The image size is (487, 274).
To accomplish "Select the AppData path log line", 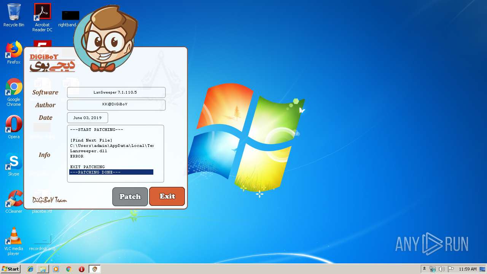I will coord(112,146).
